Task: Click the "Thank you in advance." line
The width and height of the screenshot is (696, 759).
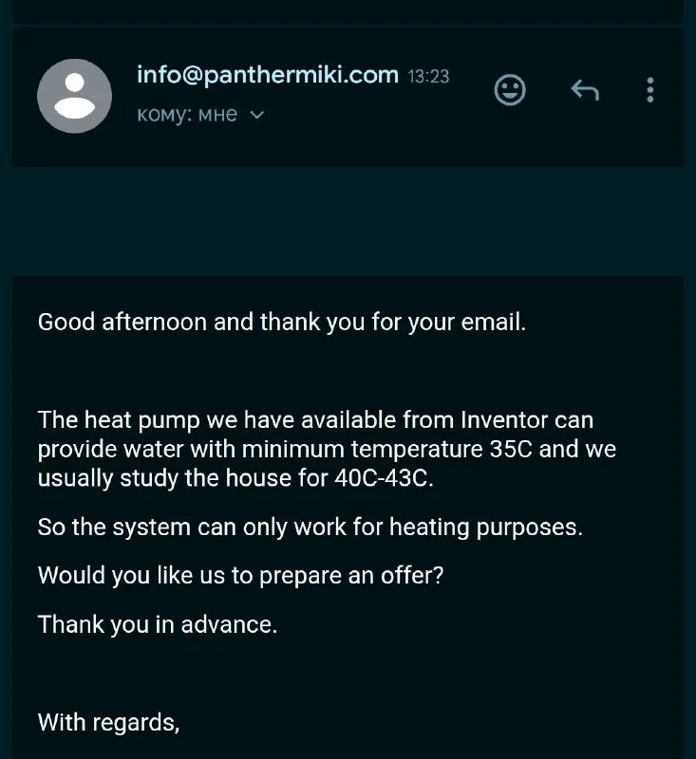Action: 158,625
